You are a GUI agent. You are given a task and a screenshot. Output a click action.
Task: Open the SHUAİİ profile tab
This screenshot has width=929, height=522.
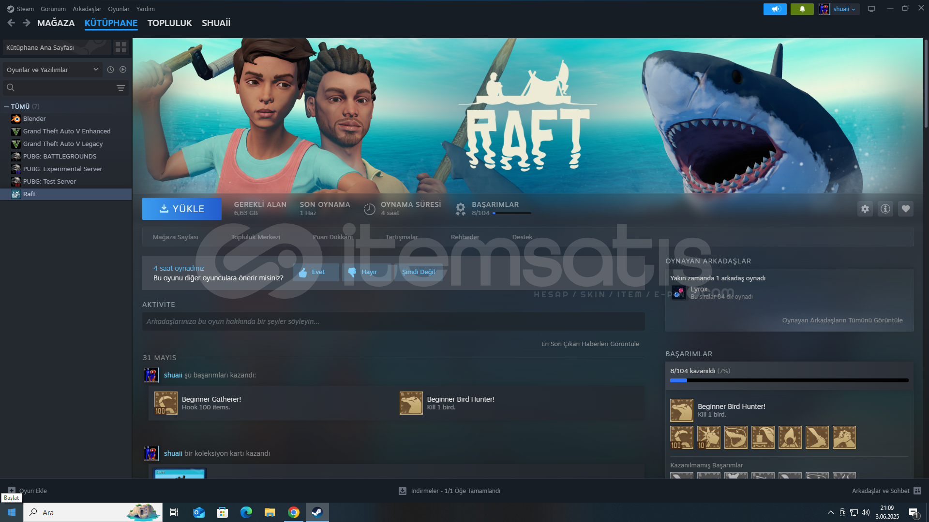click(x=216, y=23)
